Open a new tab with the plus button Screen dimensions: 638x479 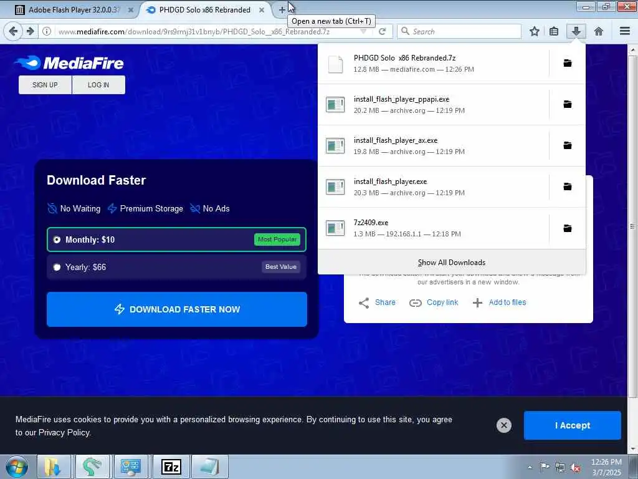click(x=282, y=10)
